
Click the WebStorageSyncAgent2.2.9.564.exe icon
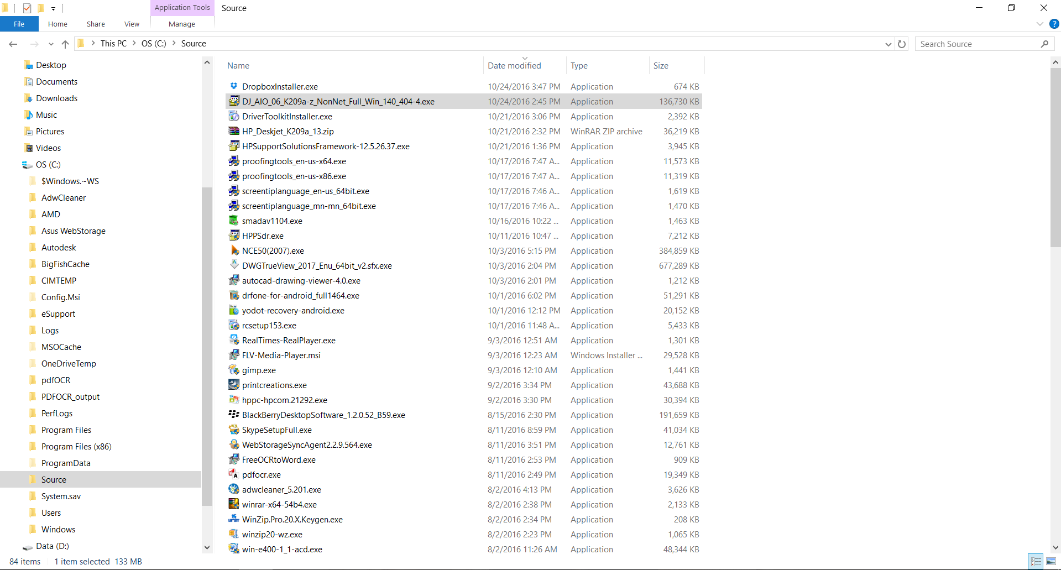tap(234, 445)
